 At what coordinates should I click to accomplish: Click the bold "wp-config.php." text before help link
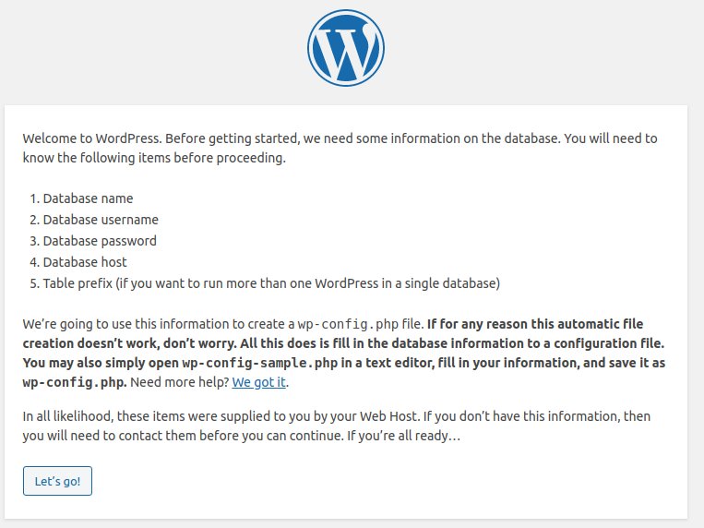point(75,382)
